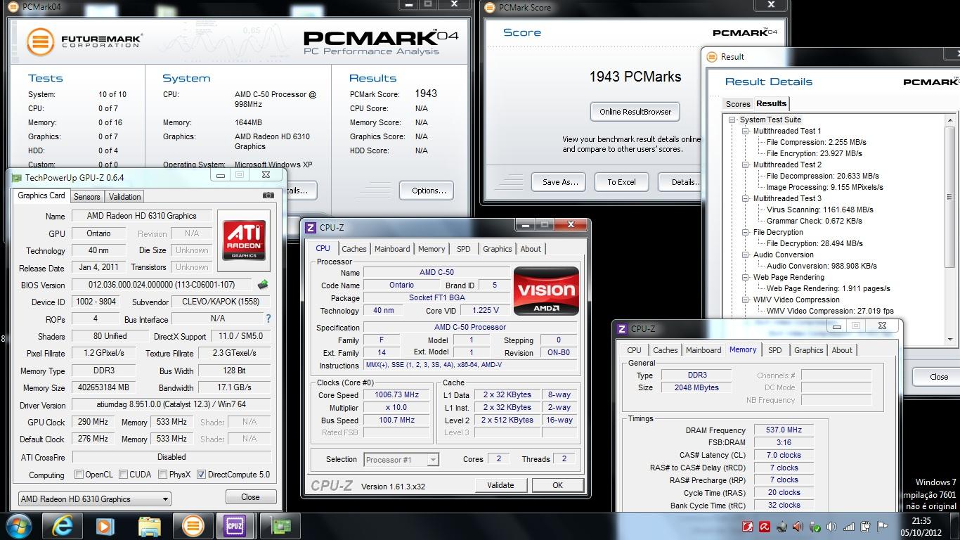Image resolution: width=960 pixels, height=540 pixels.
Task: Click the AMD Vision logo in CPU-Z
Action: (x=546, y=291)
